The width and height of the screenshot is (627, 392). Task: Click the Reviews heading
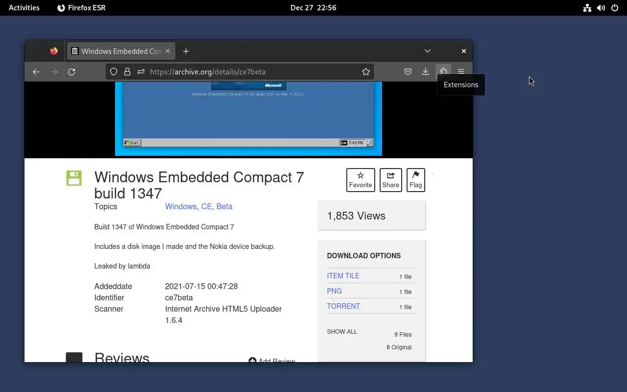click(x=122, y=357)
